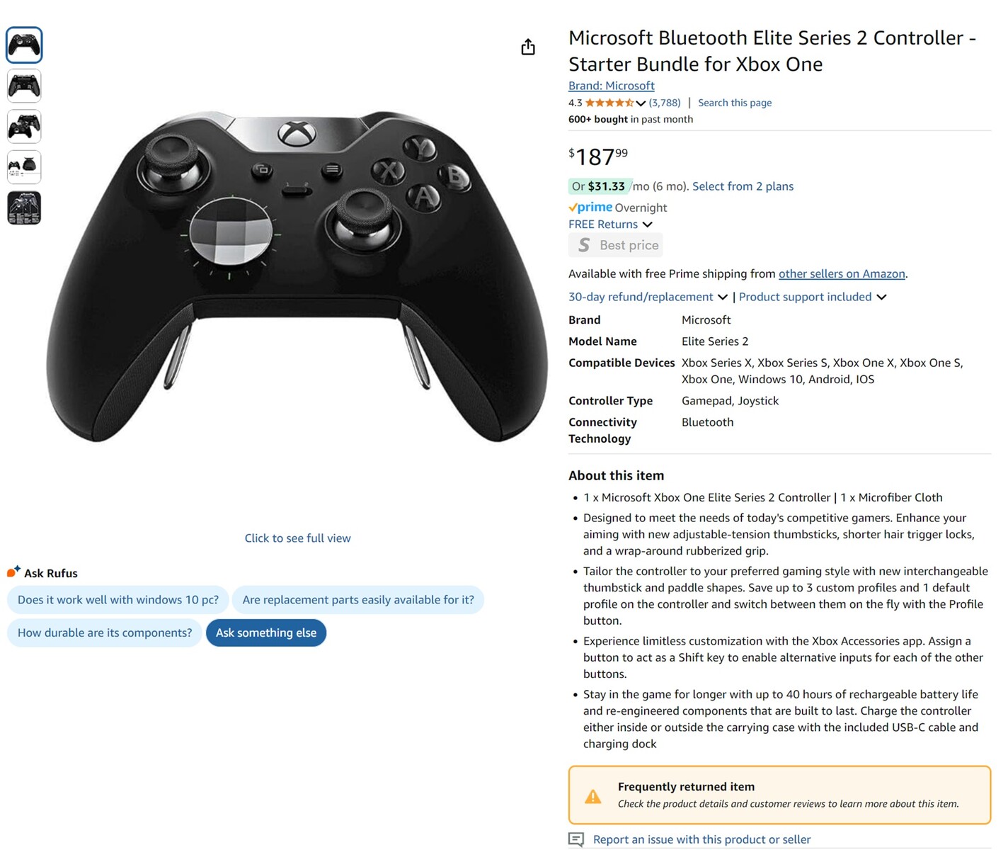1008x850 pixels.
Task: Click the share icon above product image
Action: [528, 47]
